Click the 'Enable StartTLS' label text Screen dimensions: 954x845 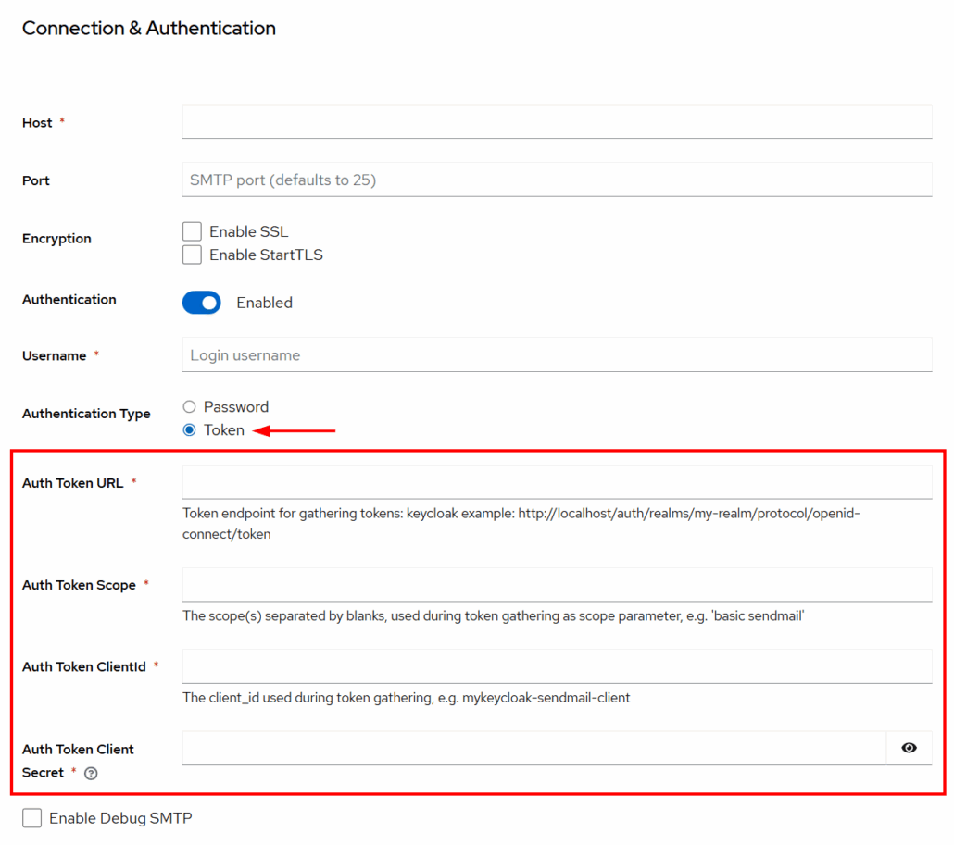266,255
